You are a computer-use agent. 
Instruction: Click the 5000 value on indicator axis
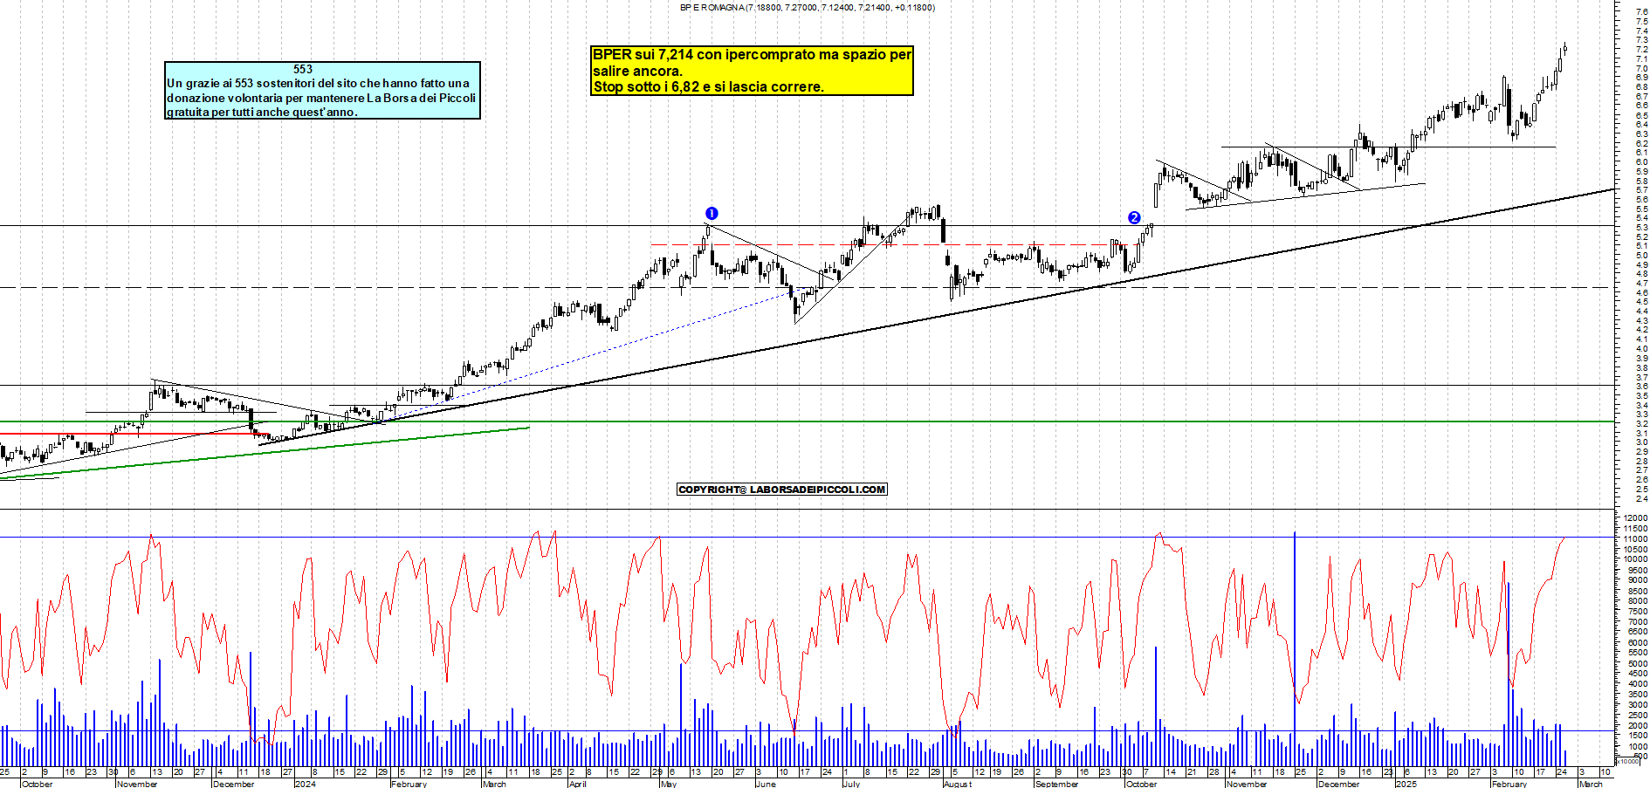(x=1638, y=663)
